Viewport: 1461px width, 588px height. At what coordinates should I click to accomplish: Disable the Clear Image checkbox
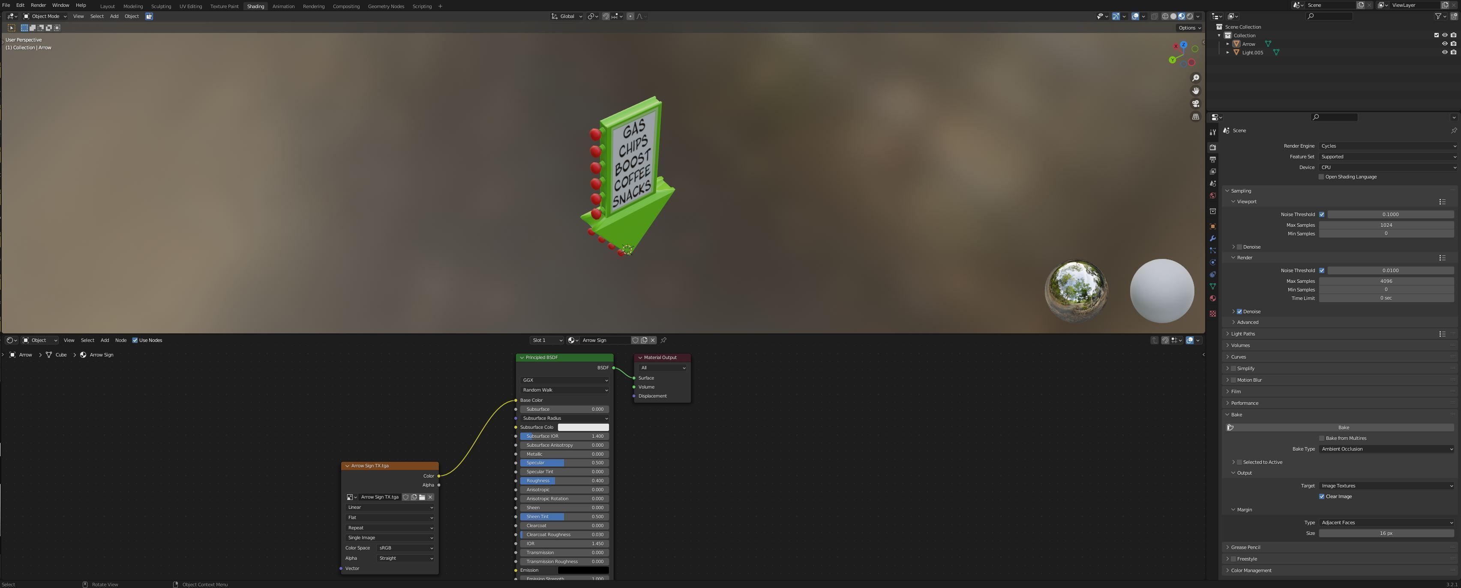pyautogui.click(x=1321, y=497)
